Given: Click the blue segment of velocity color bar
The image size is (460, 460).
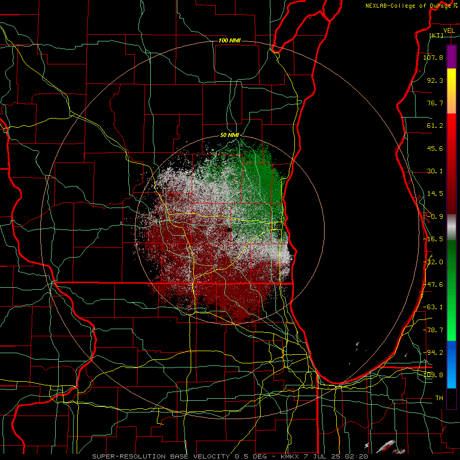Looking at the screenshot, I should pos(451,364).
